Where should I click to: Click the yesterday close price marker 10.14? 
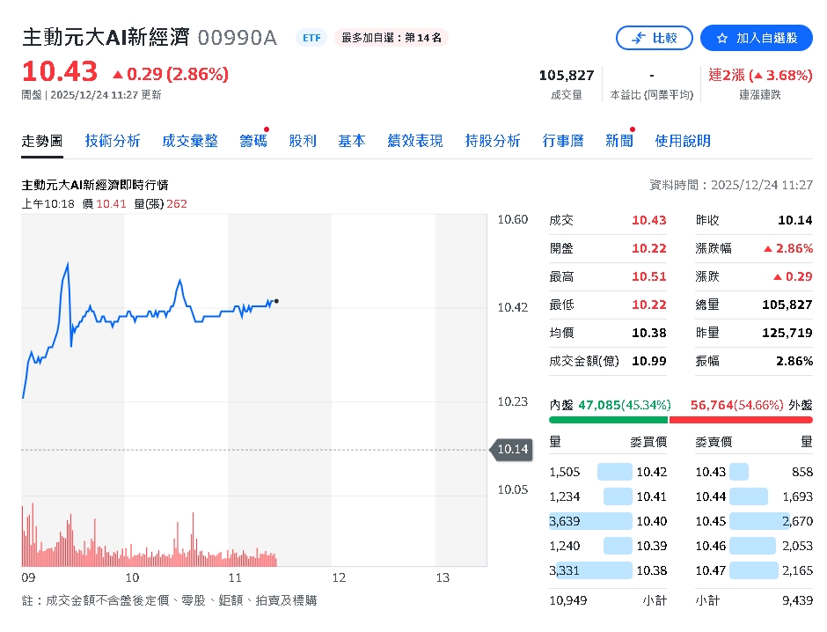coord(511,450)
